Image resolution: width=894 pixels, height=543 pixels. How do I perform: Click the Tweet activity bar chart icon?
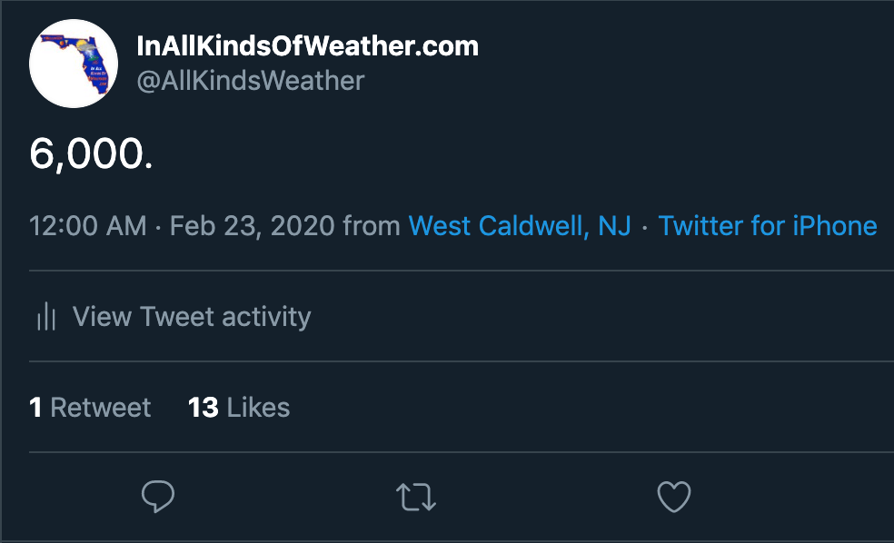[46, 316]
